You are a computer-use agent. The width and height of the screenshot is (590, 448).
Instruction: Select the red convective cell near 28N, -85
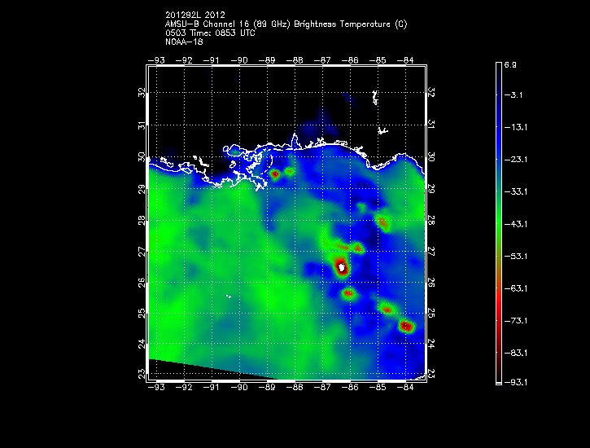click(x=383, y=222)
